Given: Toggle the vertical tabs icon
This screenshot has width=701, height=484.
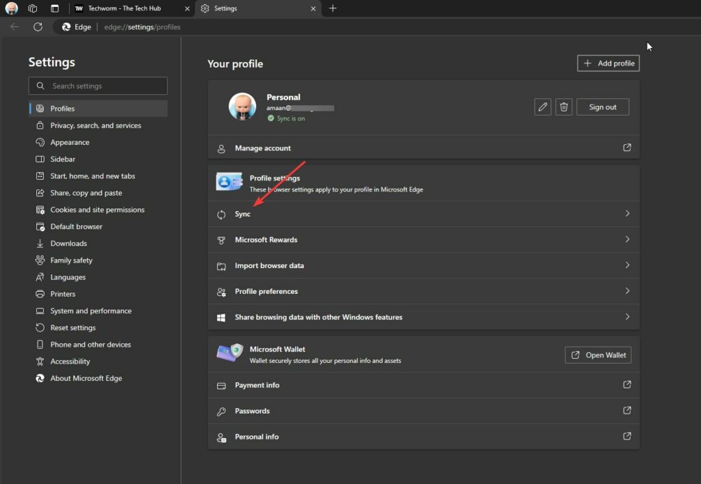Looking at the screenshot, I should pyautogui.click(x=55, y=8).
